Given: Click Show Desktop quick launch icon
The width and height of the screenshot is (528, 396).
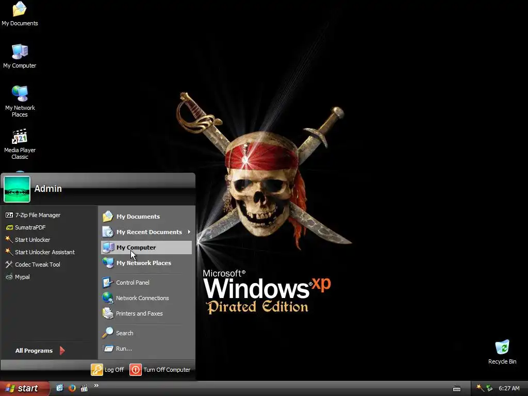Looking at the screenshot, I should click(x=60, y=388).
